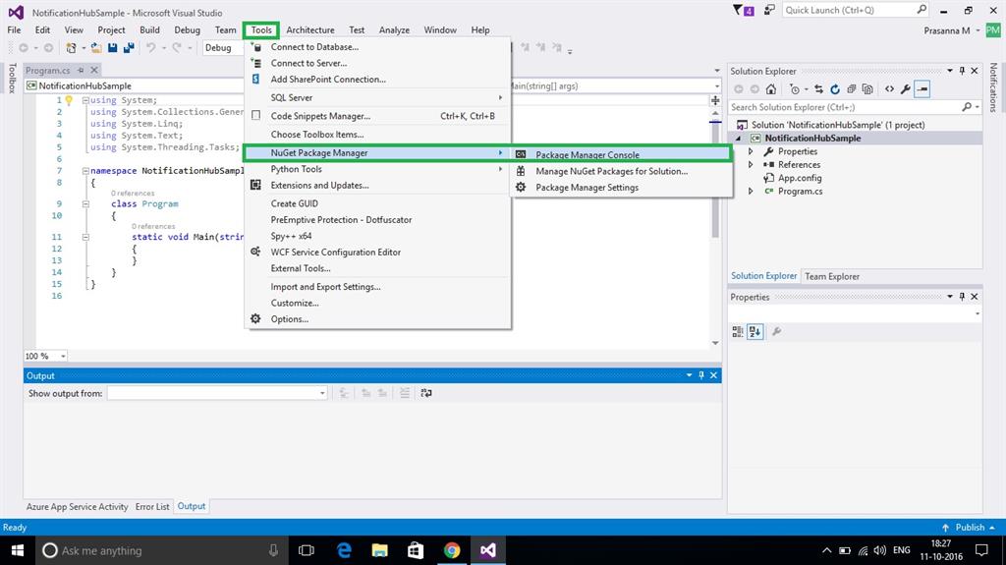Toggle Preview Selected Items in Solution Explorer

click(x=922, y=89)
